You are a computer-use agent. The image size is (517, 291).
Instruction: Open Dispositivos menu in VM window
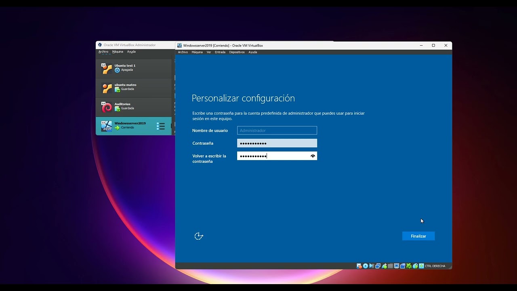pyautogui.click(x=237, y=52)
